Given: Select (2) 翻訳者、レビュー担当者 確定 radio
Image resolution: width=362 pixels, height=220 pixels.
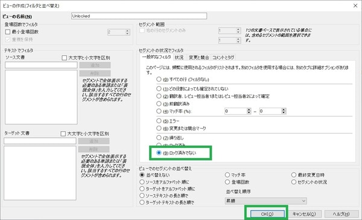Looking at the screenshot, I should (159, 96).
